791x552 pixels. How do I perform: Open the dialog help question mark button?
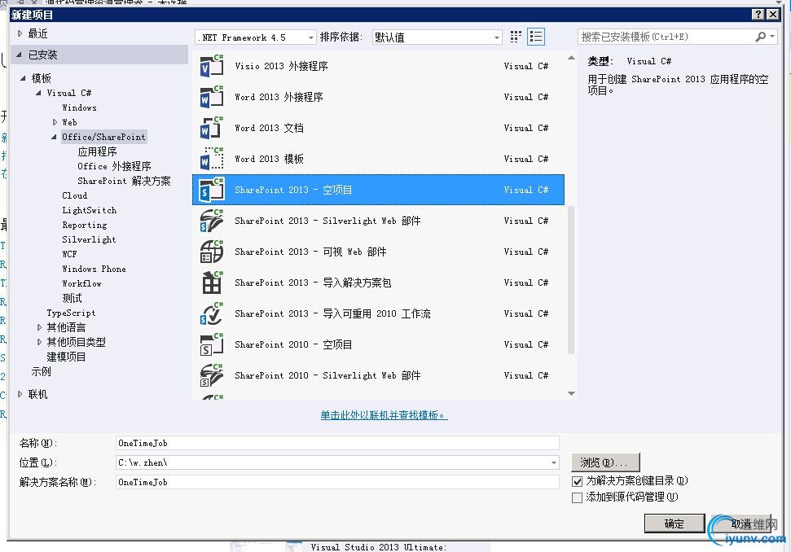[x=758, y=15]
